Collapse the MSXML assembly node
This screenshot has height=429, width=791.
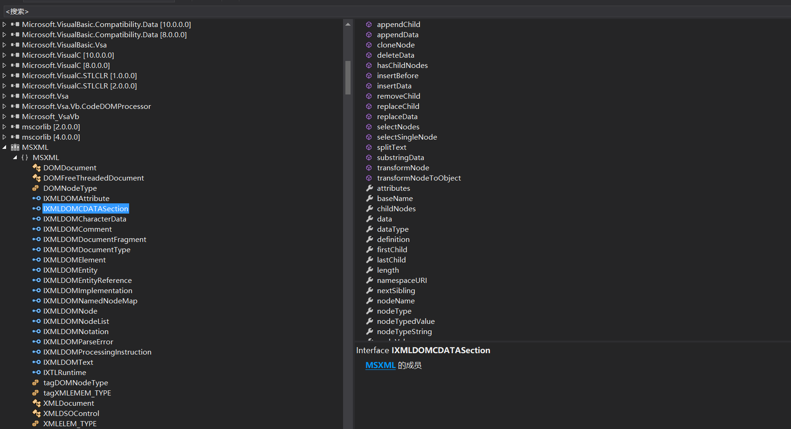click(4, 147)
